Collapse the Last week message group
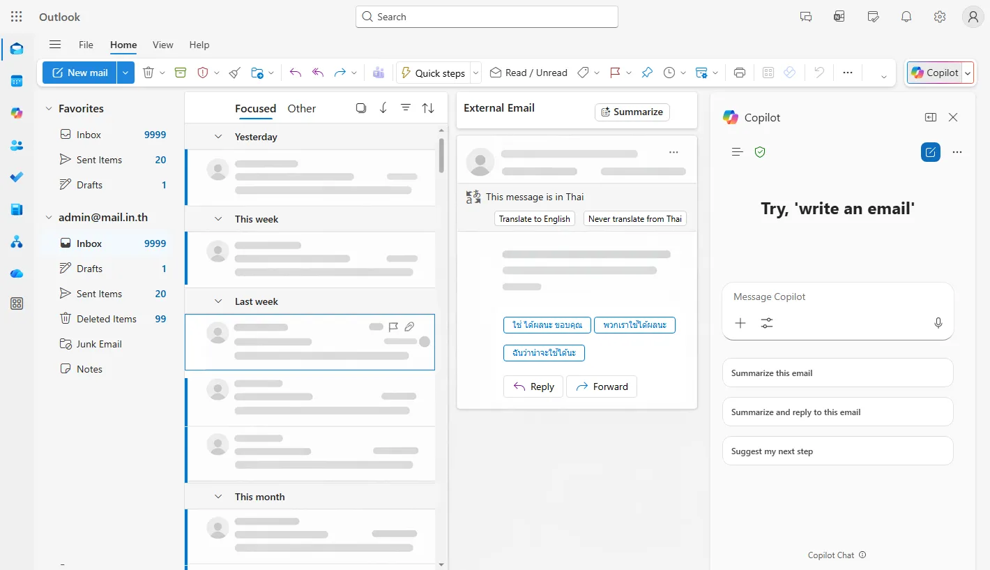Image resolution: width=990 pixels, height=570 pixels. 218,301
